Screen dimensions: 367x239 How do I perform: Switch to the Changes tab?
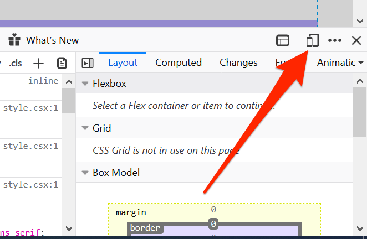[x=238, y=63]
